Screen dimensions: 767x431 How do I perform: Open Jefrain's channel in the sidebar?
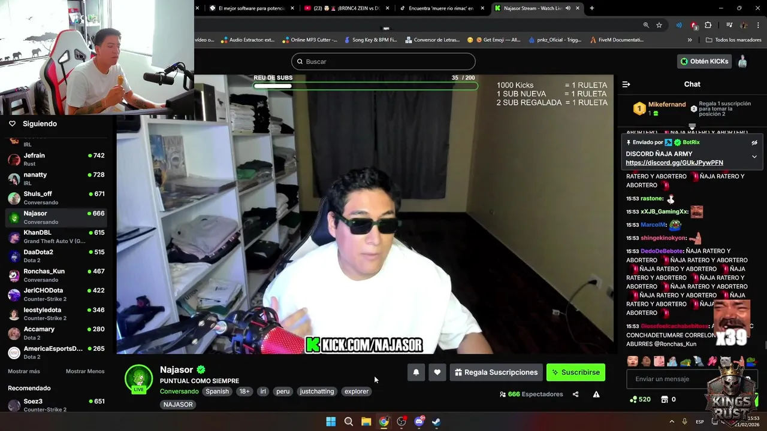57,159
